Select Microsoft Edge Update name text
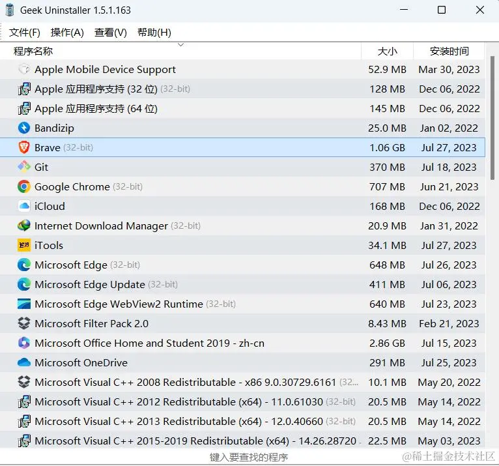 (90, 284)
